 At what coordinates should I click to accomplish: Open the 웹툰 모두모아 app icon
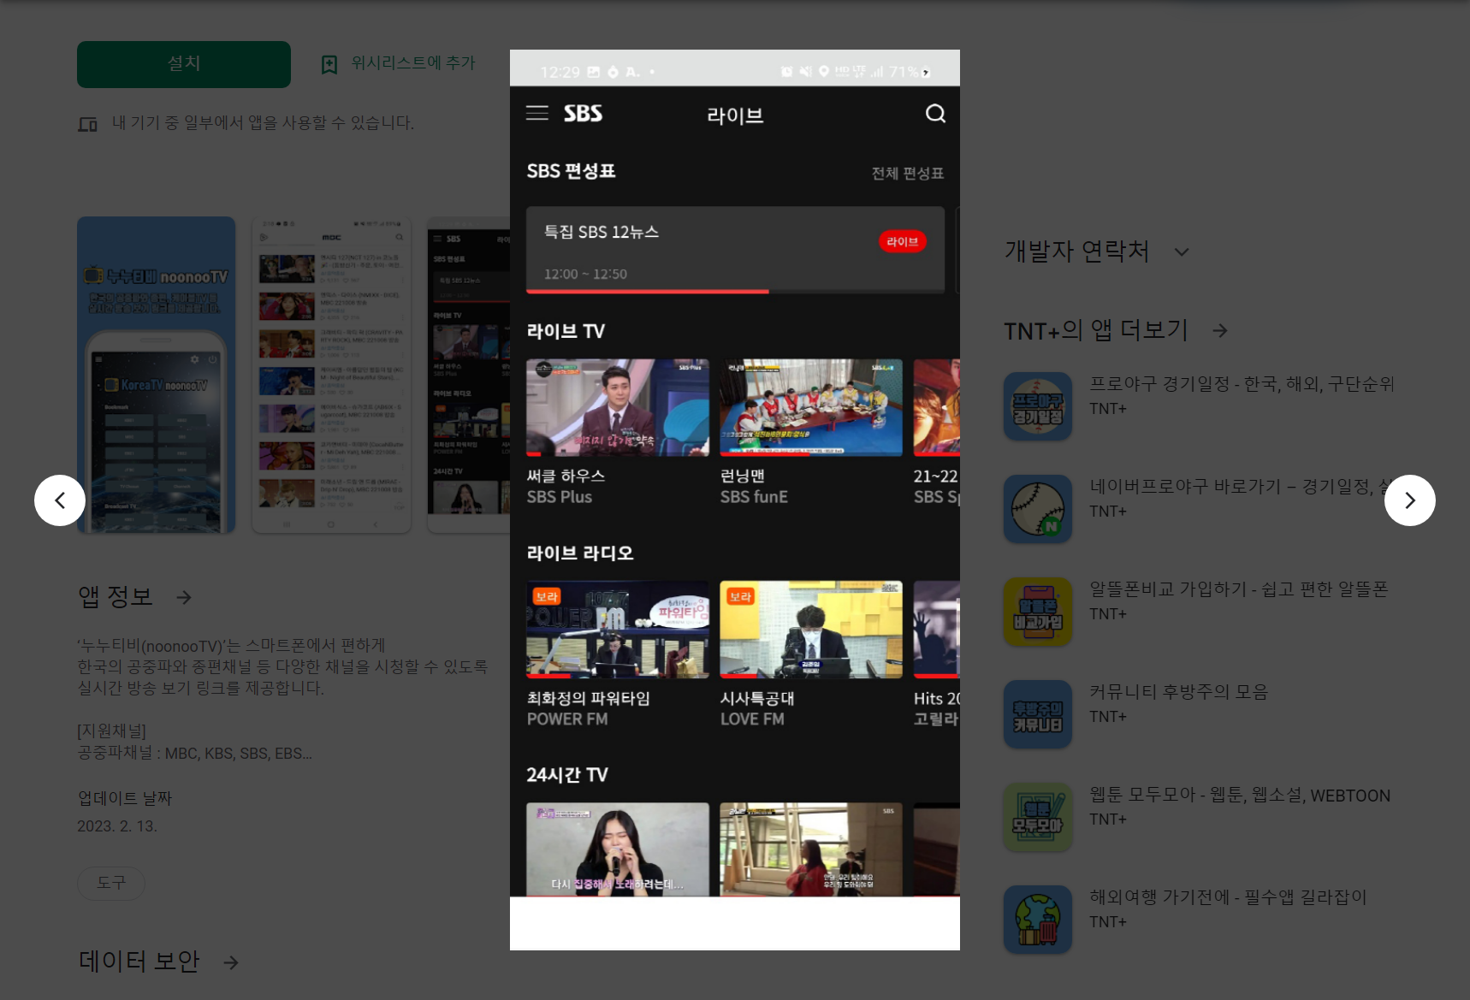(x=1037, y=816)
